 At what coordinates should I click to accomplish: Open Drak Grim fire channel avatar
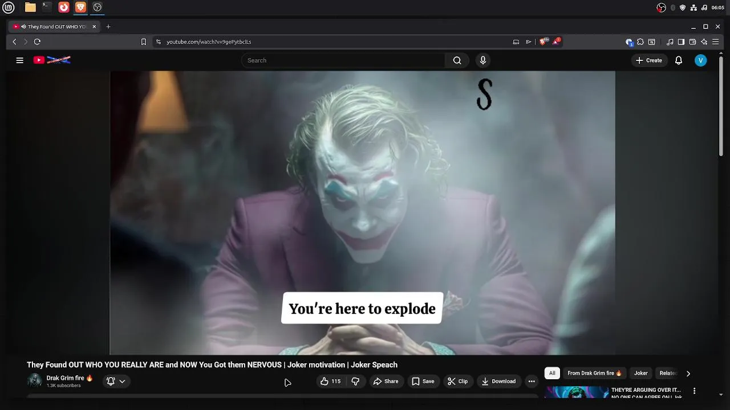35,381
